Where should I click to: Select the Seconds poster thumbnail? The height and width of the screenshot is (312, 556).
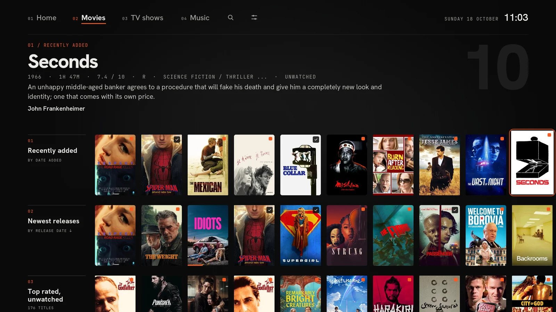click(532, 163)
